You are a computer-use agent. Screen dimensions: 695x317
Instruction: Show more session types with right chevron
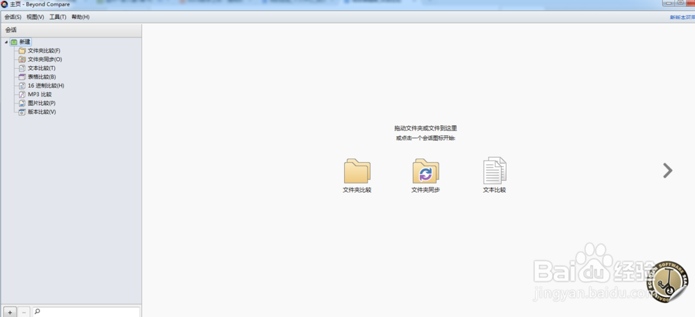click(x=667, y=170)
